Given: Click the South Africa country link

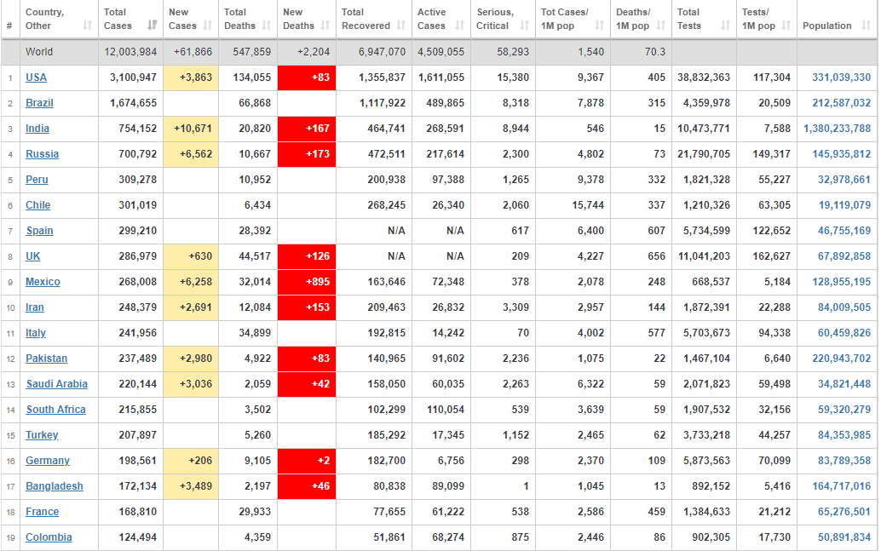Looking at the screenshot, I should pyautogui.click(x=55, y=410).
